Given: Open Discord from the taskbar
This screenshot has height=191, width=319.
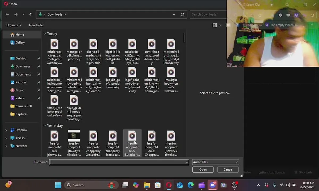Looking at the screenshot, I should pos(213,185).
